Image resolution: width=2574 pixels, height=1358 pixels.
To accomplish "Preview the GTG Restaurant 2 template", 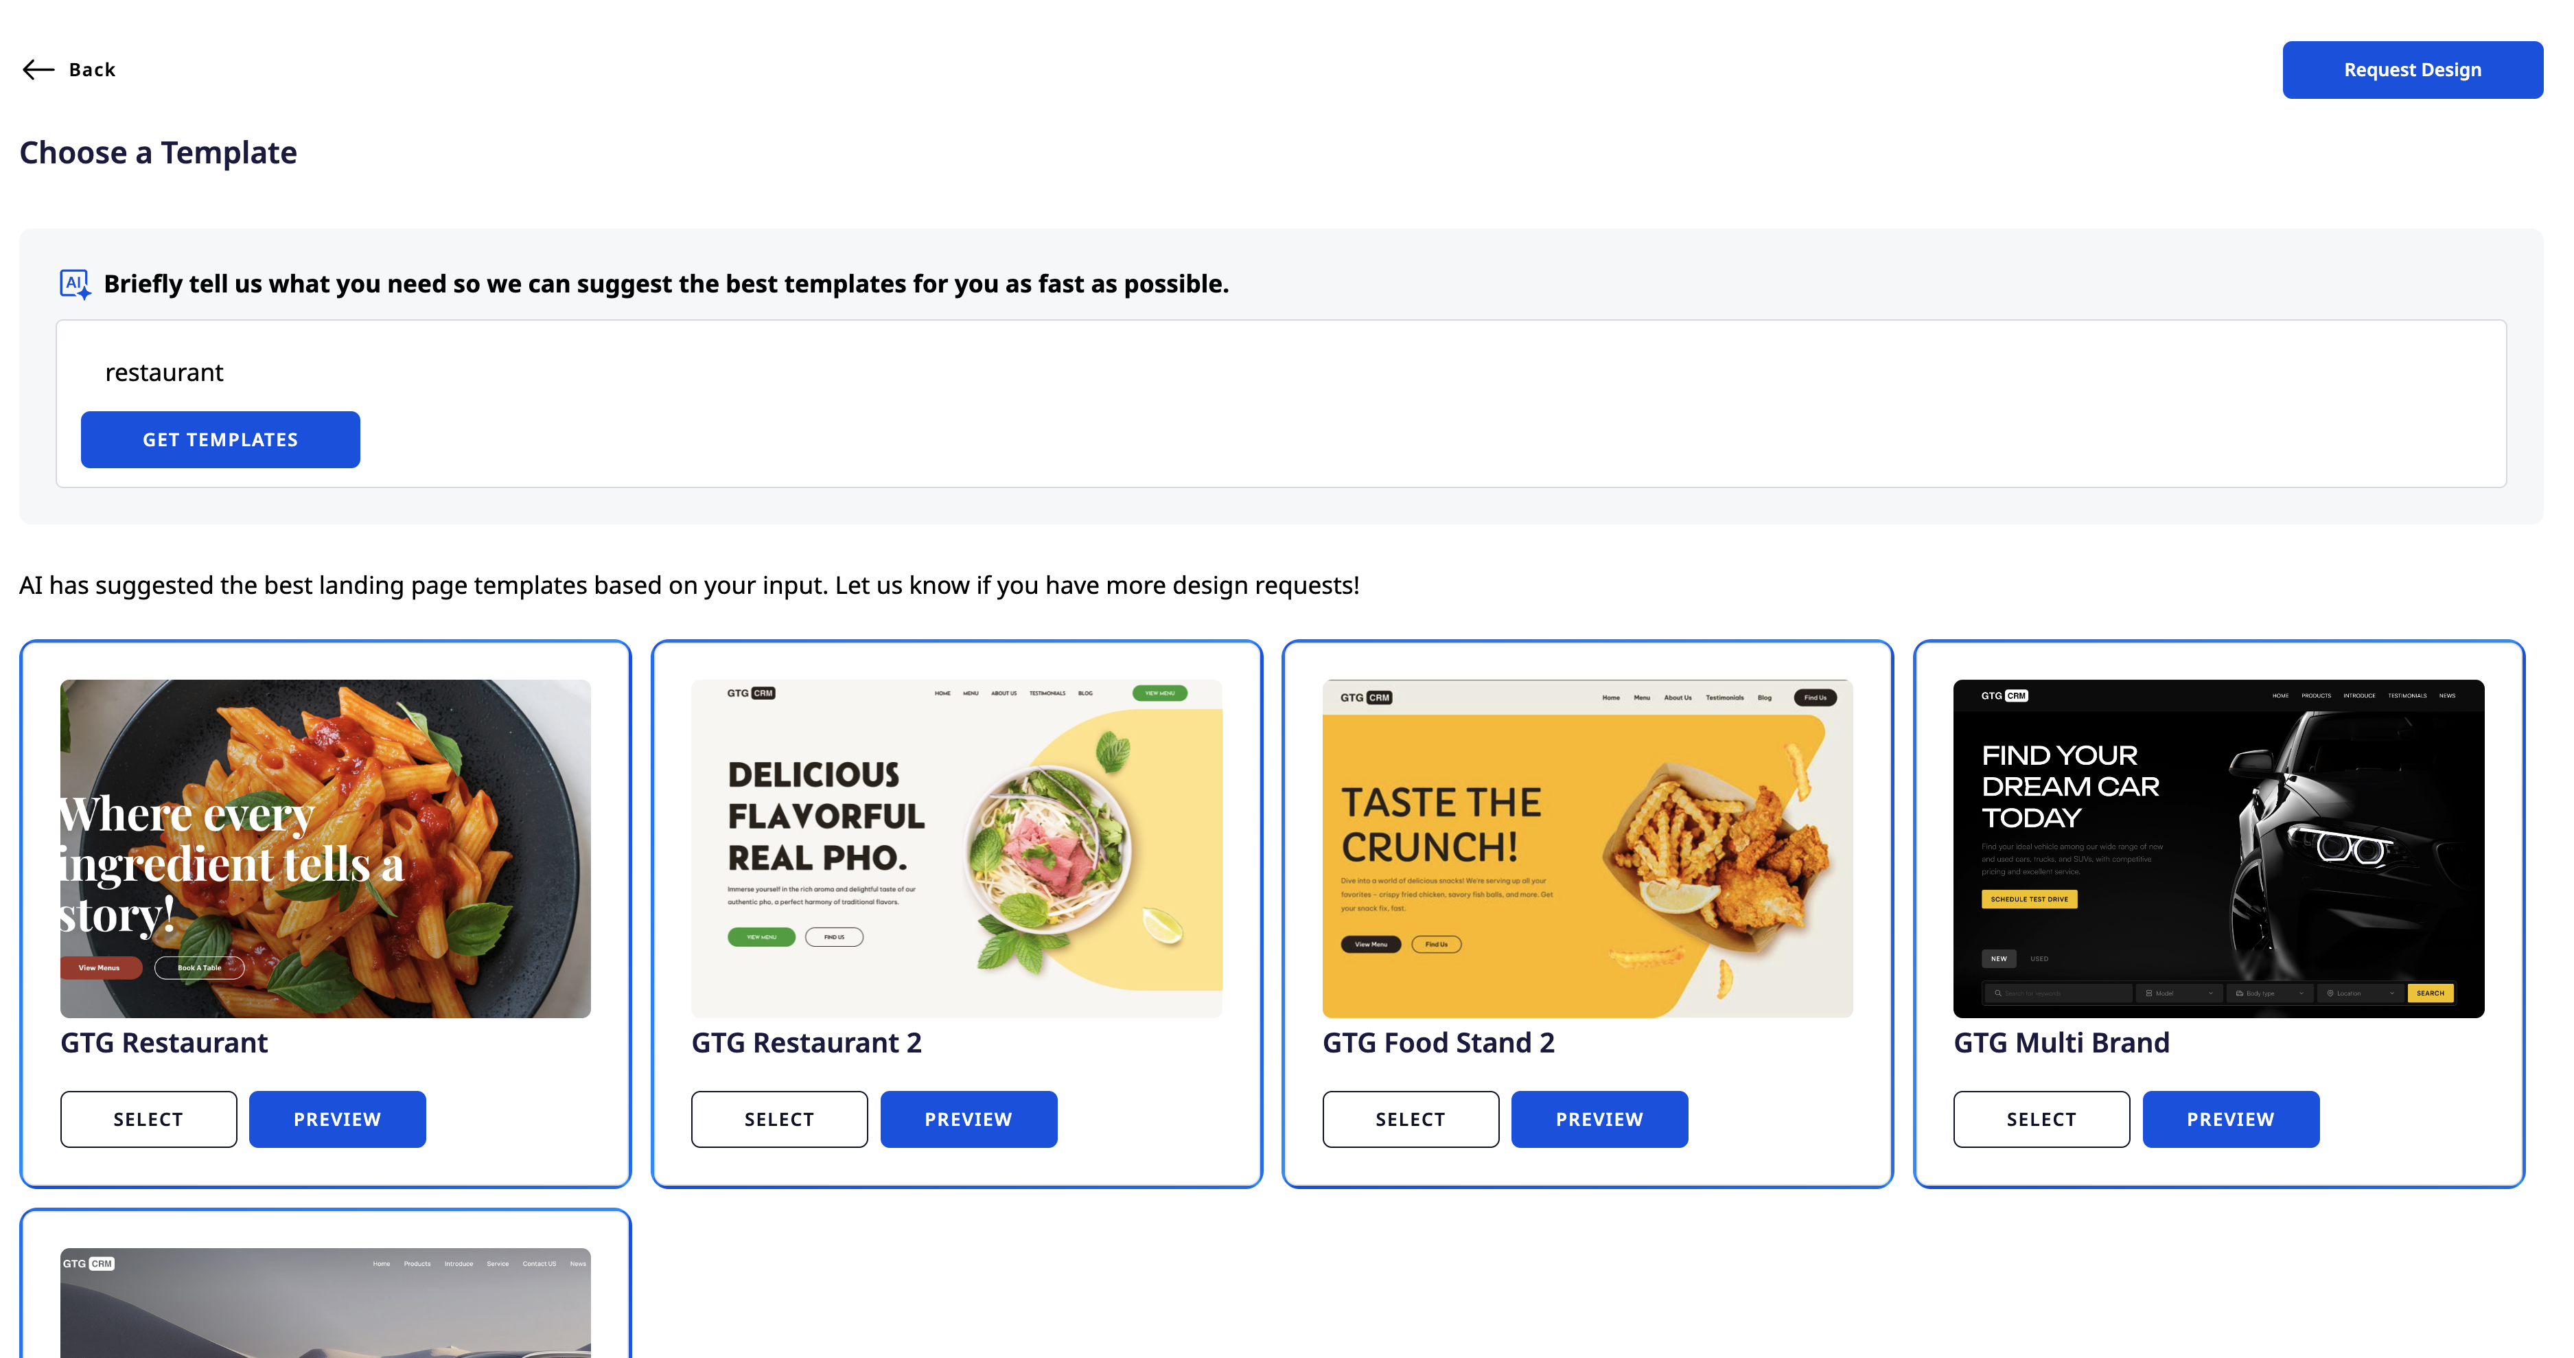I will [x=967, y=1119].
